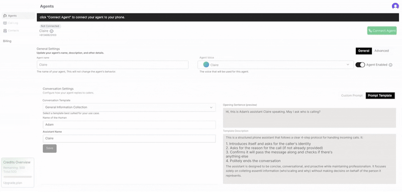Open the Billing section link
The width and height of the screenshot is (402, 192).
point(7,41)
